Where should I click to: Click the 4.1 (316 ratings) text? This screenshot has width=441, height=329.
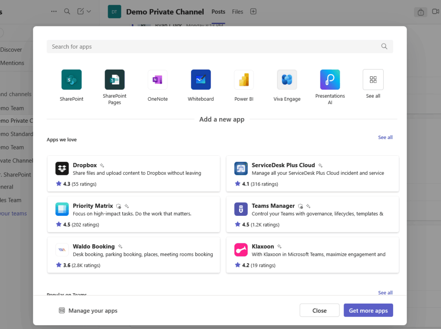(260, 184)
